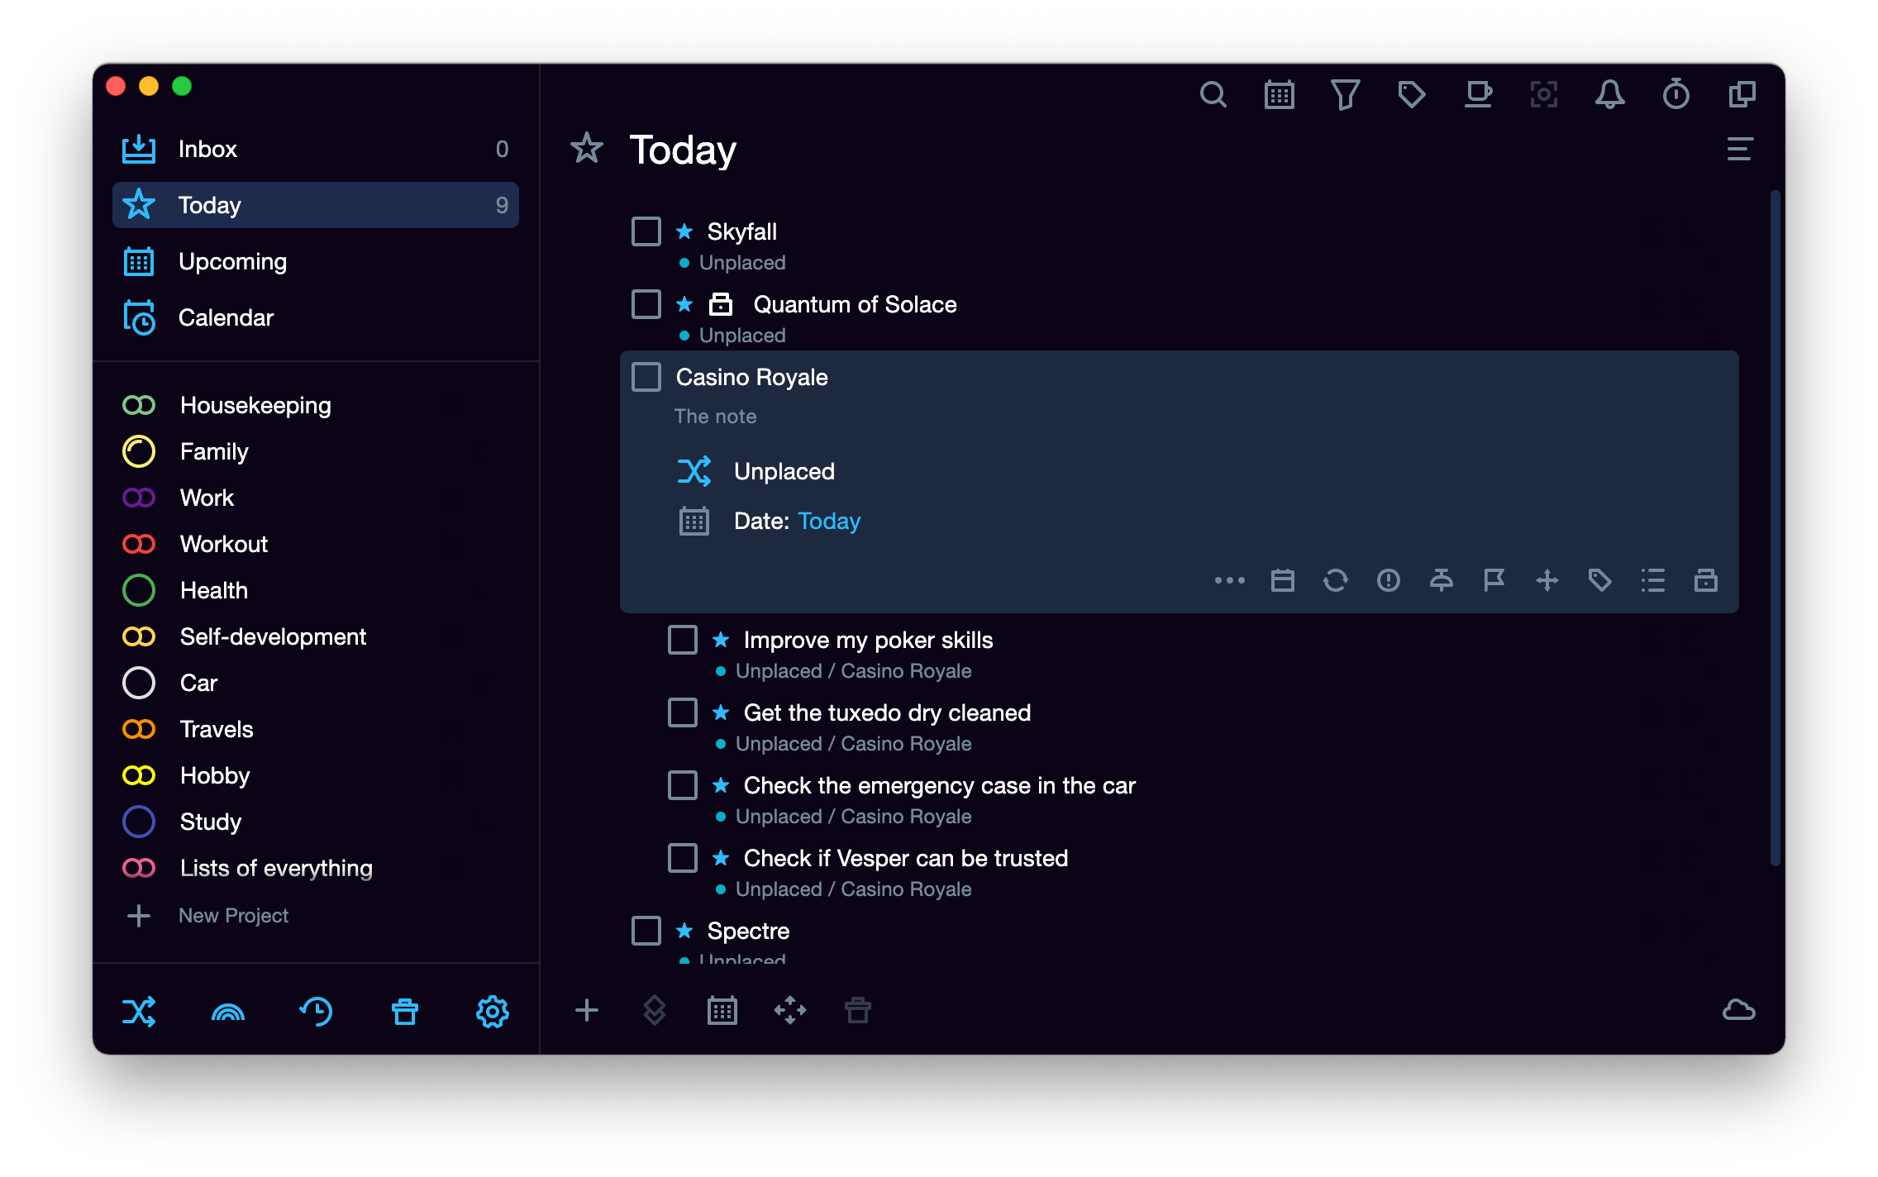1878x1177 pixels.
Task: Open settings gear icon
Action: (493, 1012)
